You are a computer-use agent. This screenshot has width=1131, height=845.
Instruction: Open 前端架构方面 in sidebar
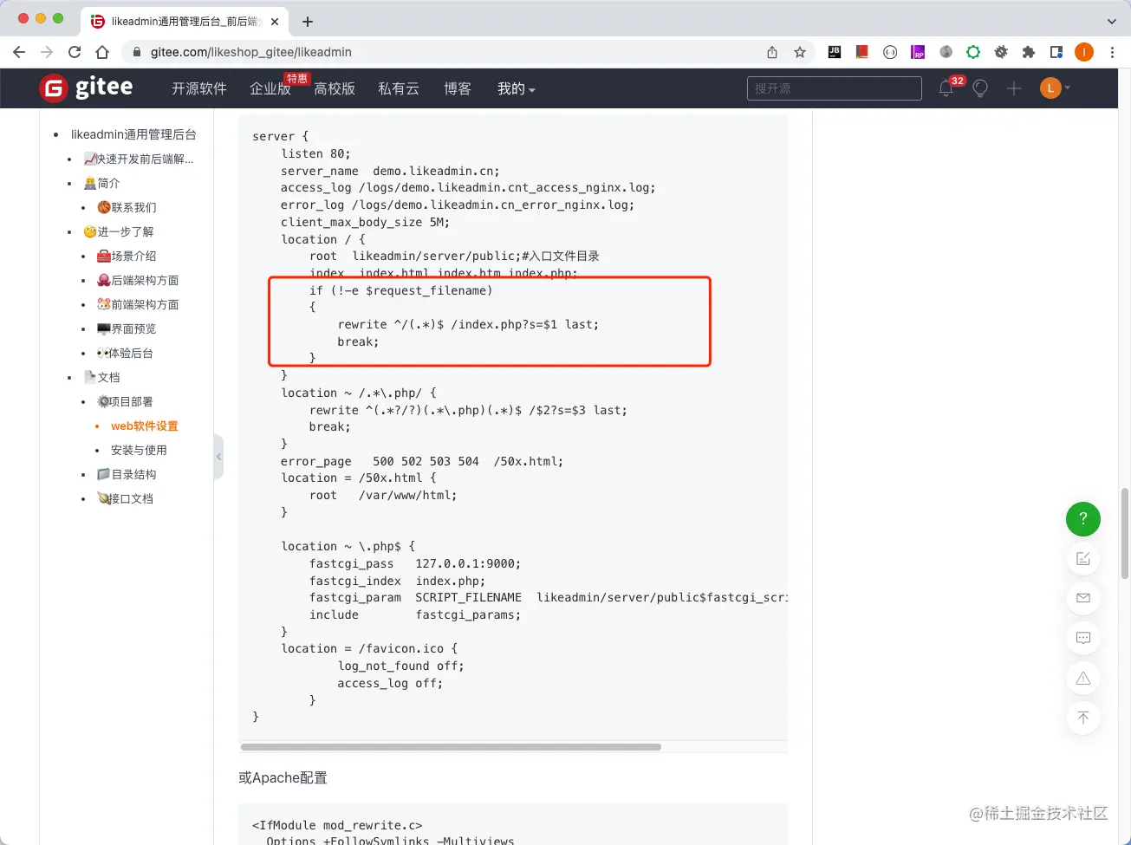click(139, 304)
